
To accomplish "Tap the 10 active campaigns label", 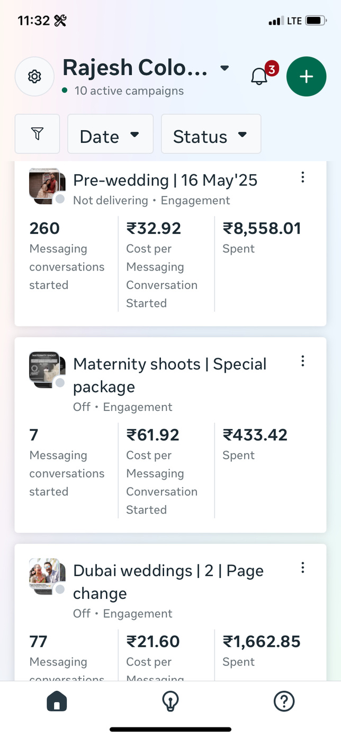I will point(129,91).
